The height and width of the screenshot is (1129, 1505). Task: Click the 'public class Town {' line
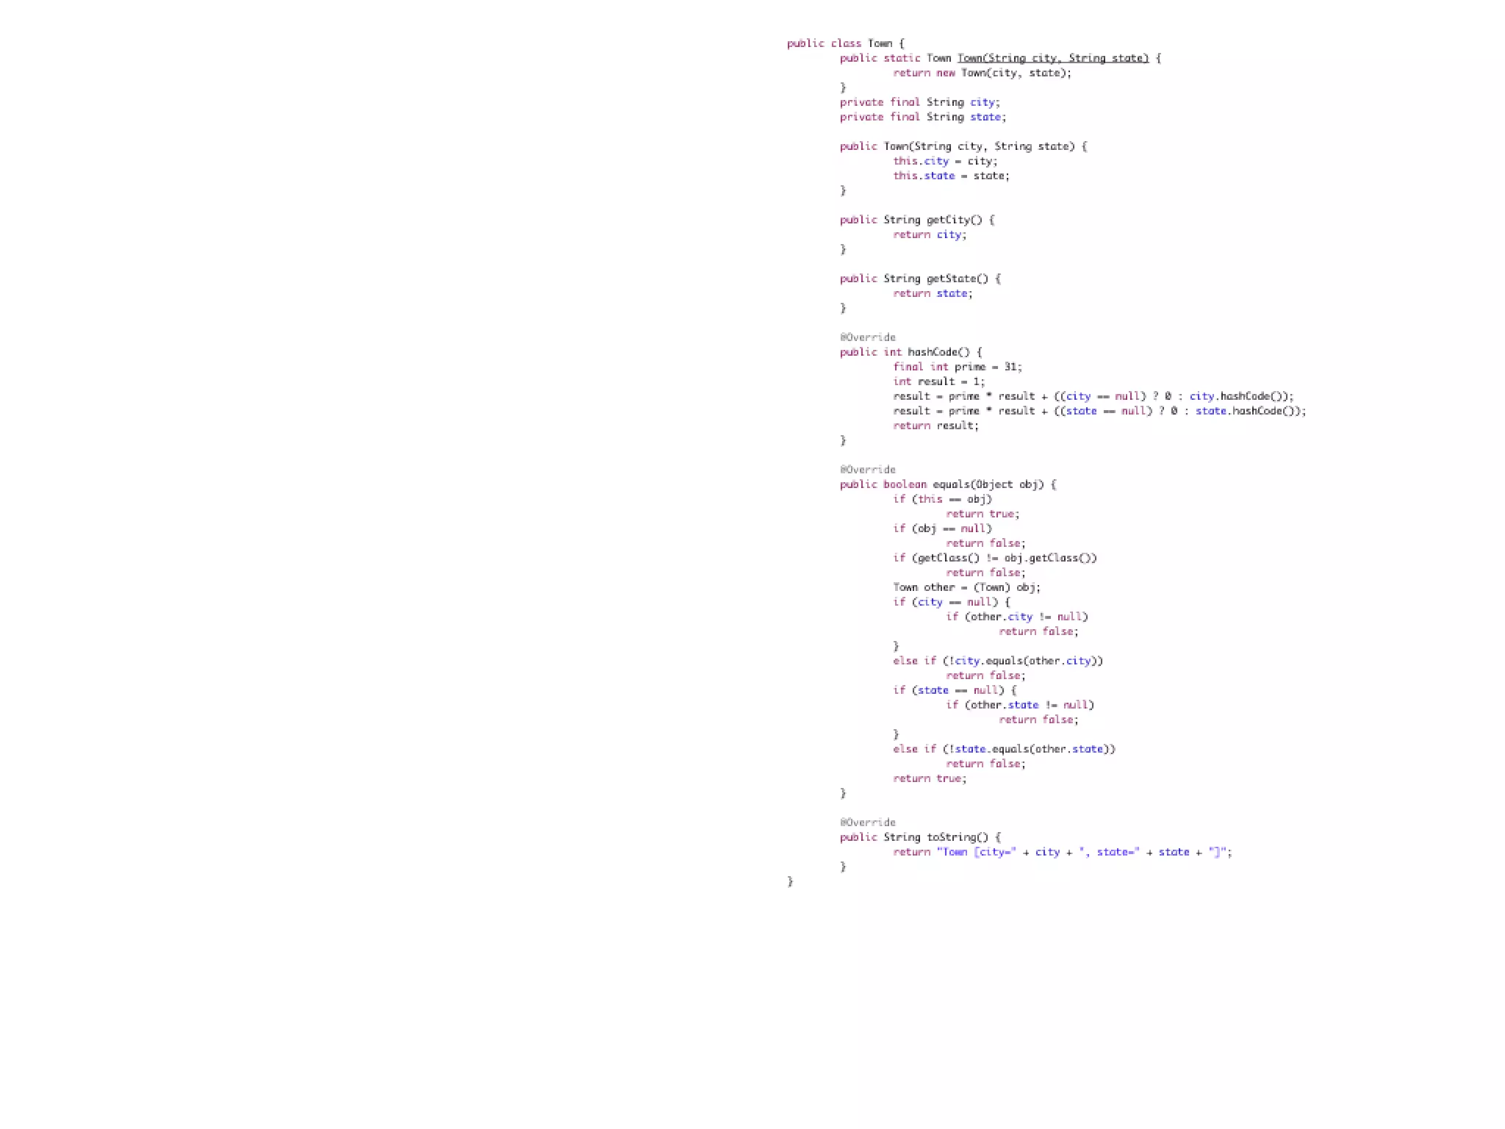pos(846,43)
